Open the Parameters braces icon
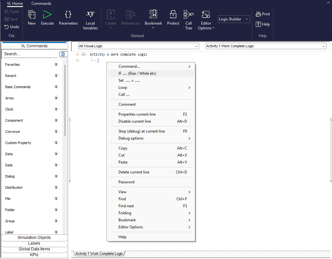Image resolution: width=332 pixels, height=259 pixels. [68, 15]
